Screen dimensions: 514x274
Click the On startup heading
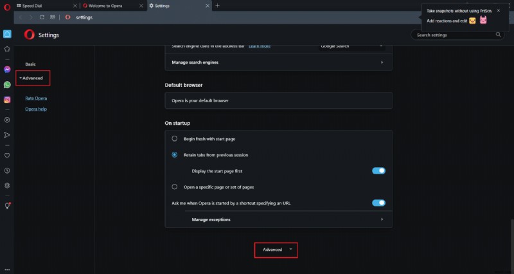click(177, 123)
